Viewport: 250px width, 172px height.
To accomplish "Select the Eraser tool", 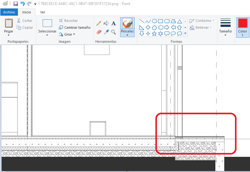I will click(x=99, y=32).
